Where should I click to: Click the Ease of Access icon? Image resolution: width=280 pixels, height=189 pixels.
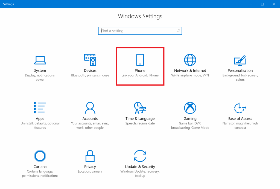point(240,108)
